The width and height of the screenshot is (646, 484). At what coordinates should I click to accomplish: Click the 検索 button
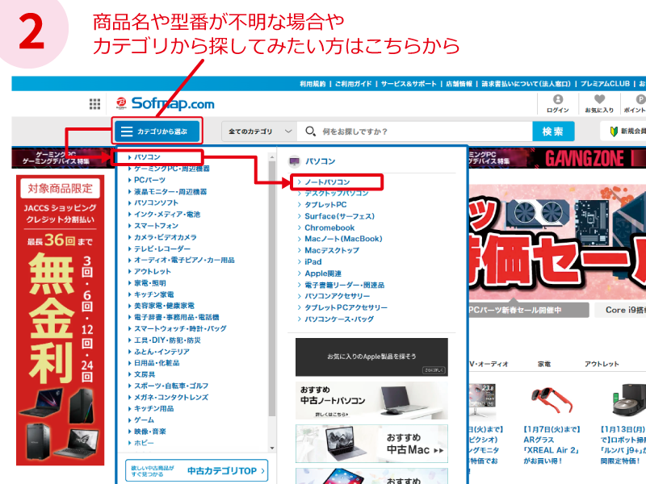(553, 131)
